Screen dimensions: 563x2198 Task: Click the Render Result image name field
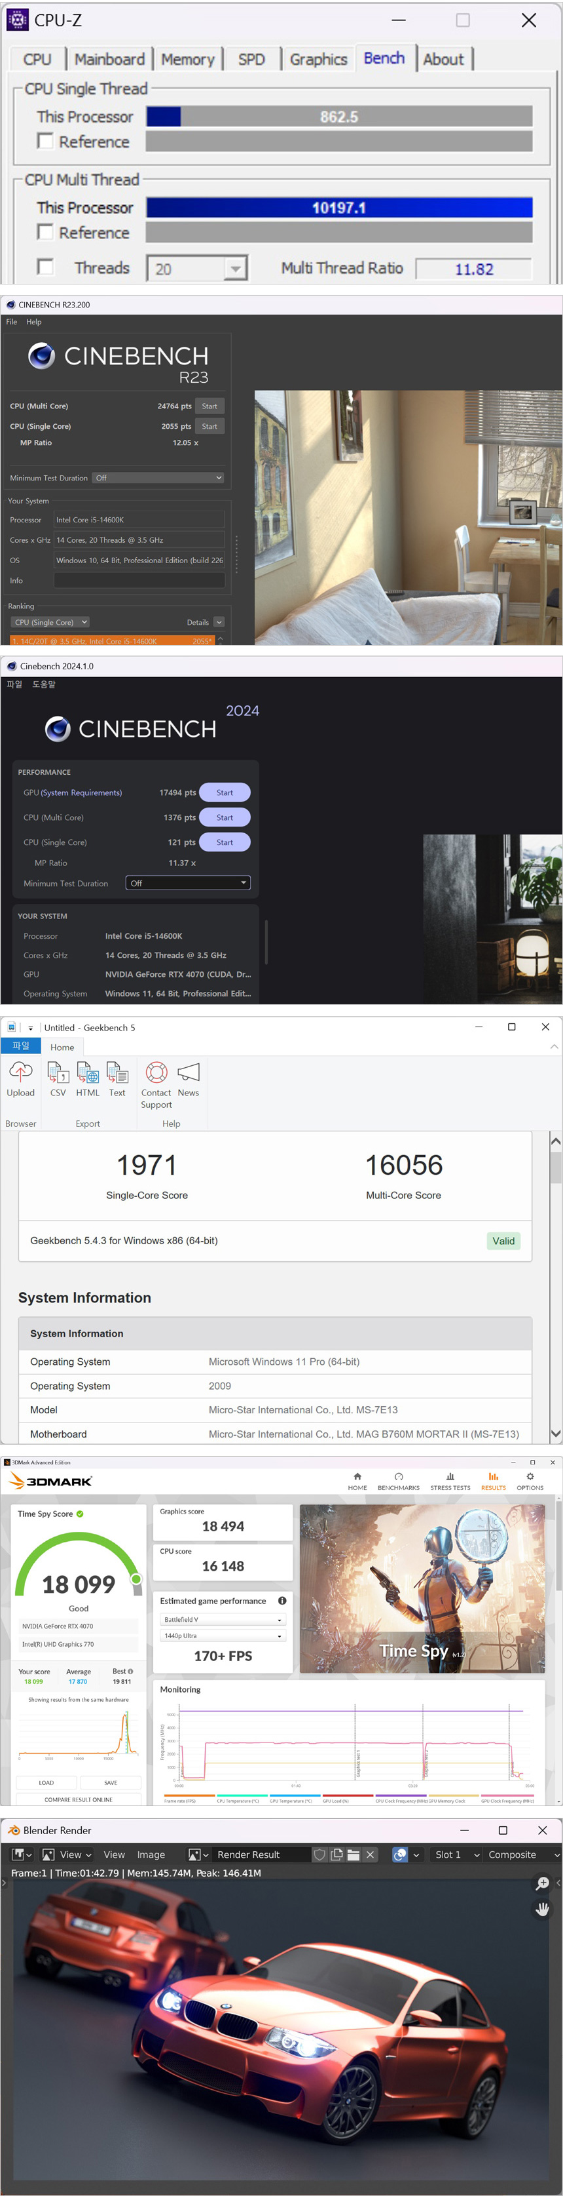pos(259,1854)
